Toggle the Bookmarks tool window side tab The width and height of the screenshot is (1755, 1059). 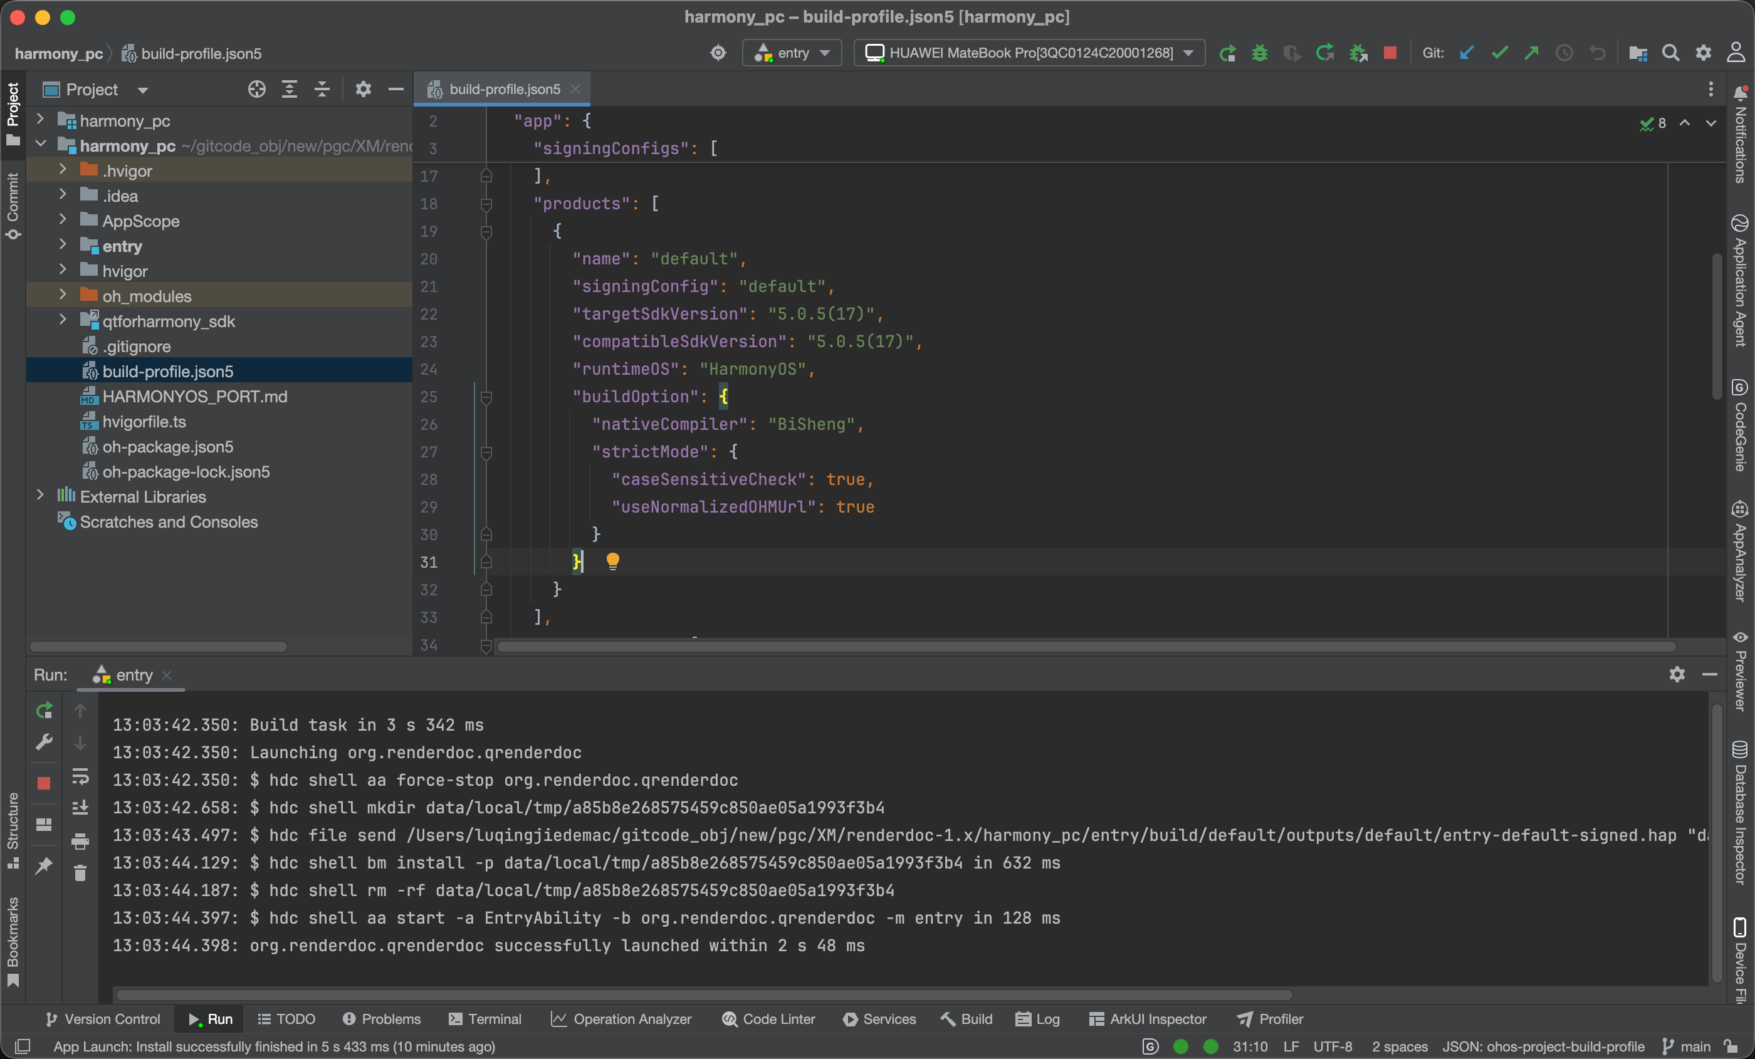pos(13,941)
